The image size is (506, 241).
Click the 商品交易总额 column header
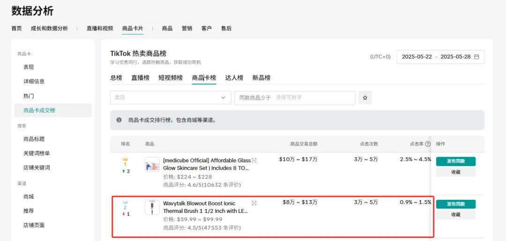[x=304, y=144]
